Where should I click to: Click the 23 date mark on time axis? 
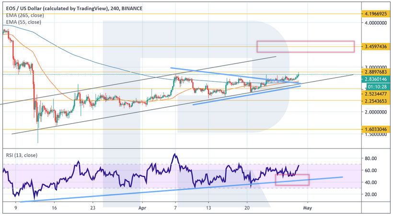click(x=93, y=208)
